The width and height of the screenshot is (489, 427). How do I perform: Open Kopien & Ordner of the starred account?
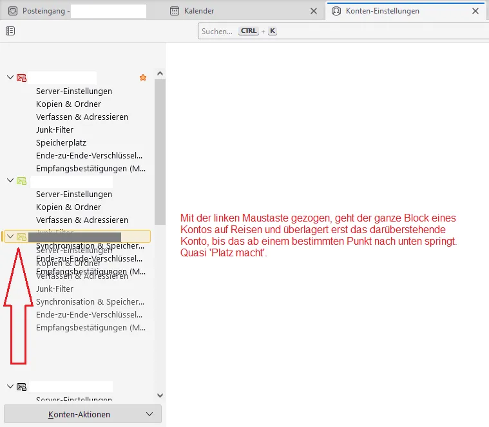pyautogui.click(x=68, y=104)
